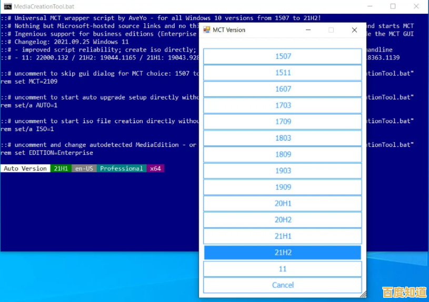Click the 1709 version button
The width and height of the screenshot is (429, 302).
(283, 122)
